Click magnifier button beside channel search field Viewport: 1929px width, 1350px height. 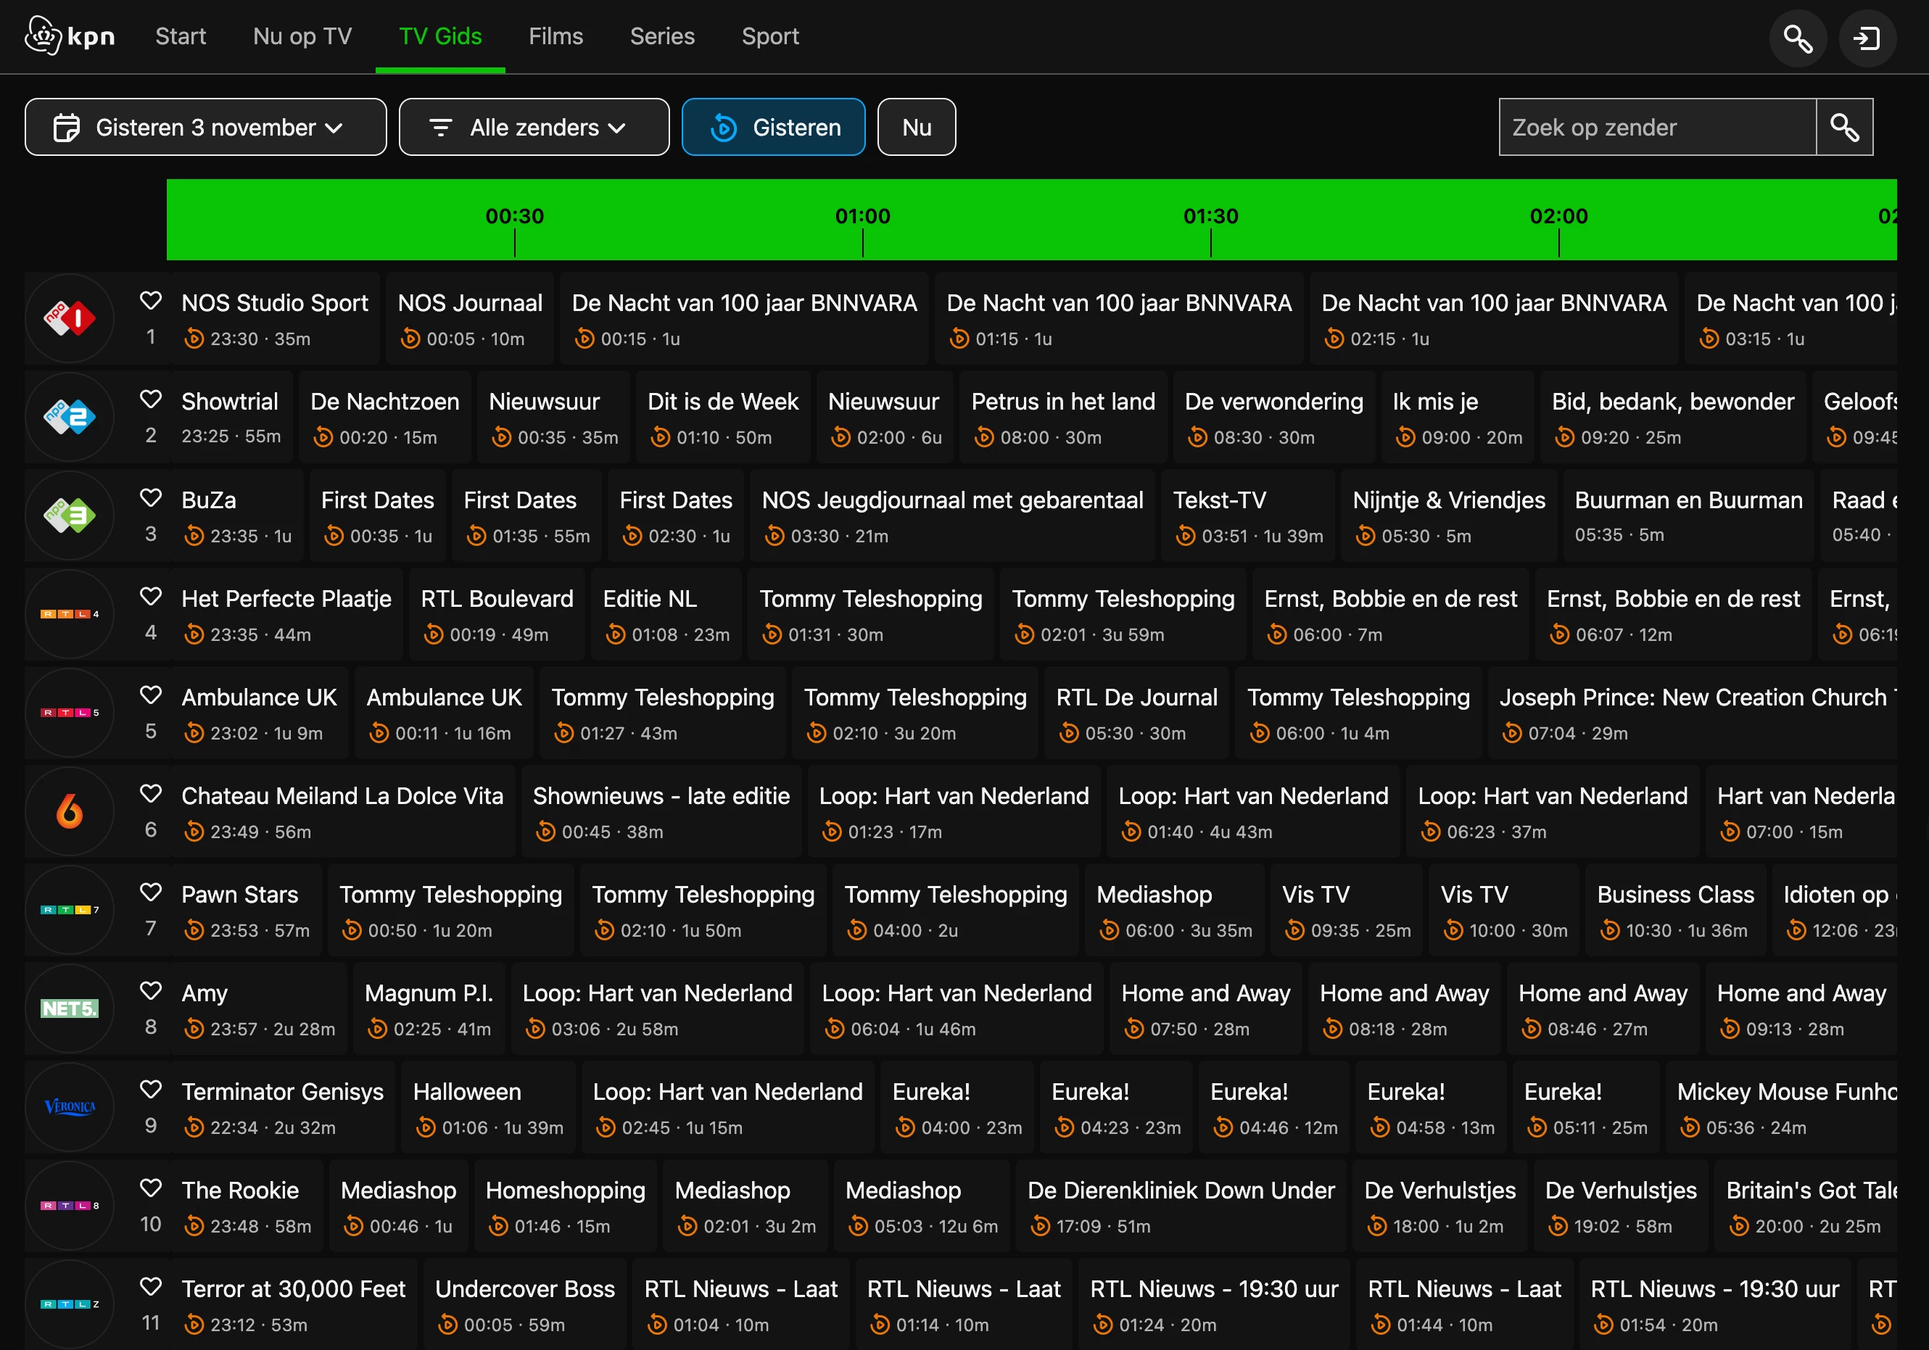pyautogui.click(x=1844, y=127)
